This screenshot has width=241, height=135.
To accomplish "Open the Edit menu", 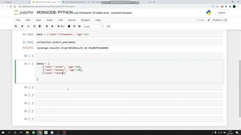I will tap(28, 20).
